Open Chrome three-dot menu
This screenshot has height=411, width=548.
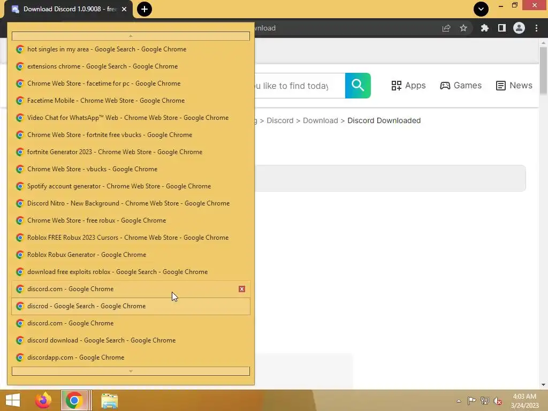point(536,28)
